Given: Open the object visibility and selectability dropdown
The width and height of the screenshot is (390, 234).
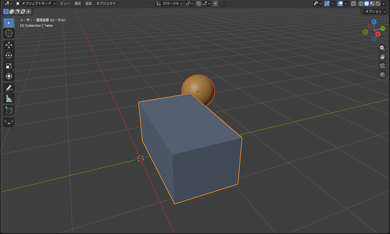Looking at the screenshot, I should click(318, 4).
